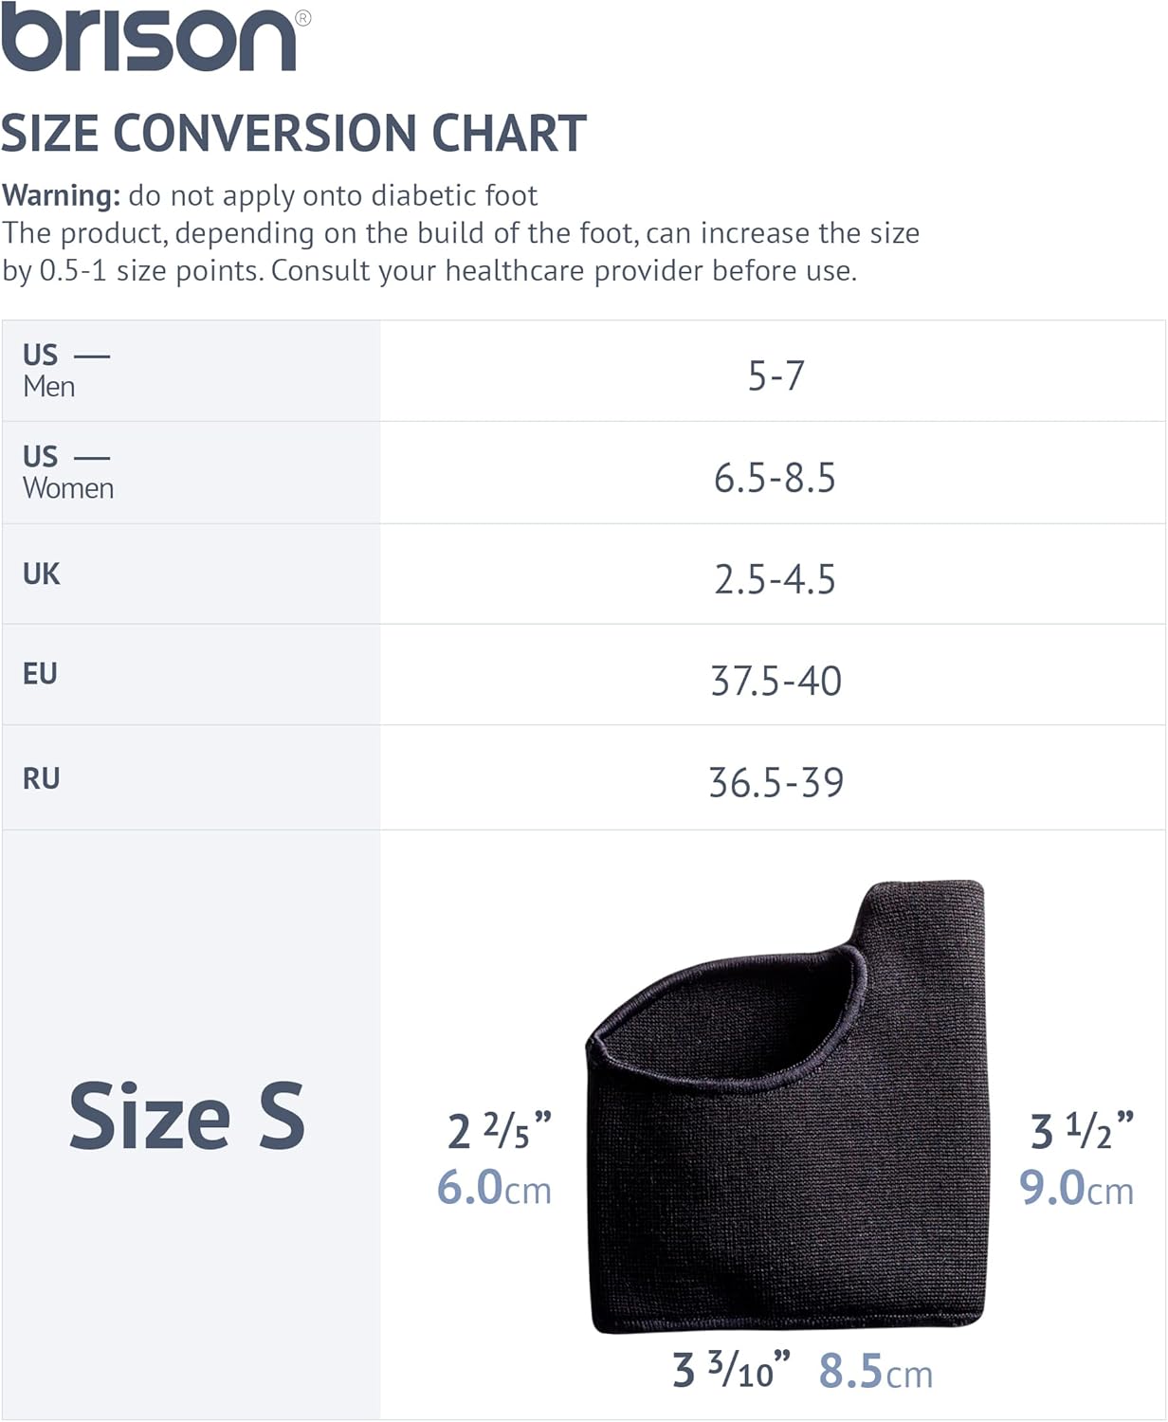Select the EU row label

tap(41, 675)
